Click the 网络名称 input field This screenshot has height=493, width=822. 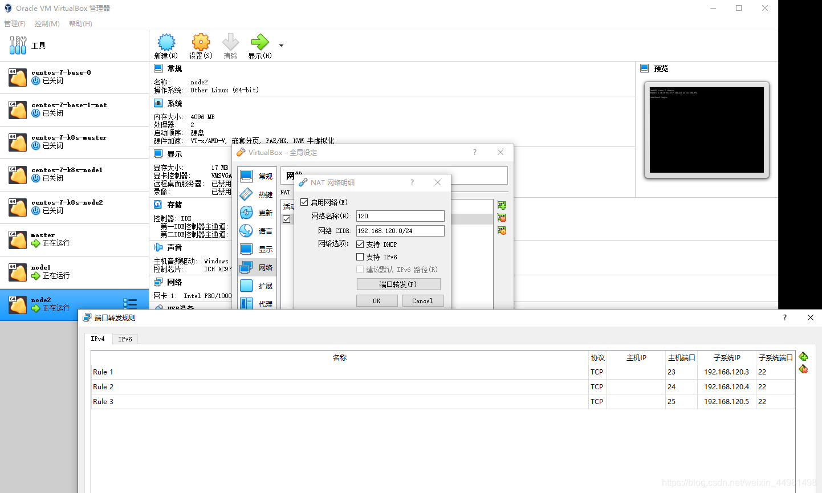(x=400, y=216)
